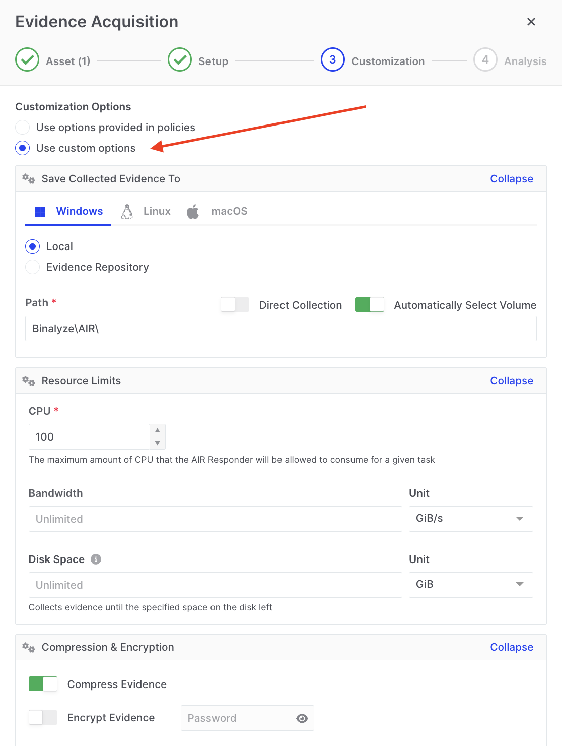
Task: Click the Disk Space info icon
Action: (96, 559)
